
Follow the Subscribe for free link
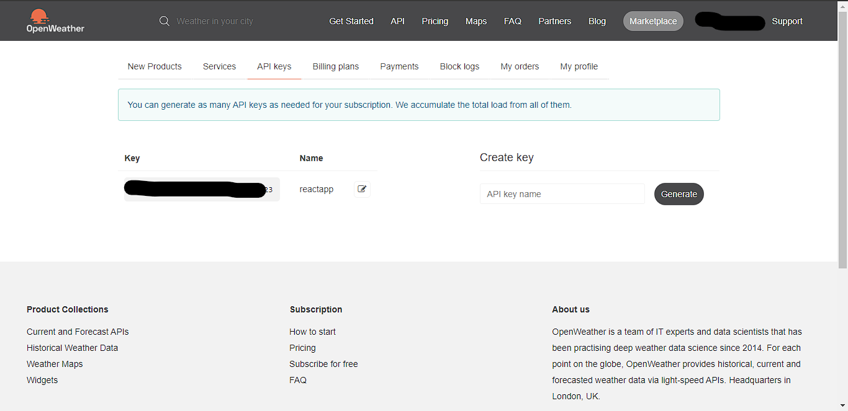(x=323, y=364)
